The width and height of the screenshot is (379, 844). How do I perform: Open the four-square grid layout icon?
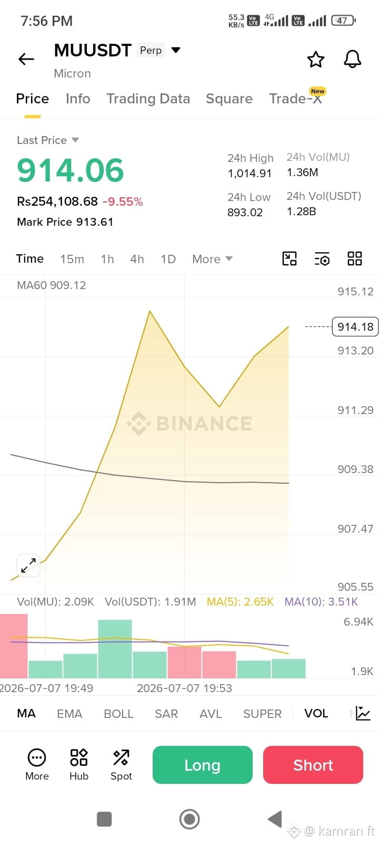[355, 258]
